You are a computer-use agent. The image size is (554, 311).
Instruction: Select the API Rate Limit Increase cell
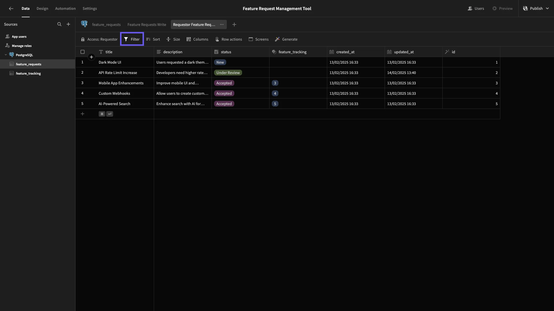pyautogui.click(x=125, y=73)
